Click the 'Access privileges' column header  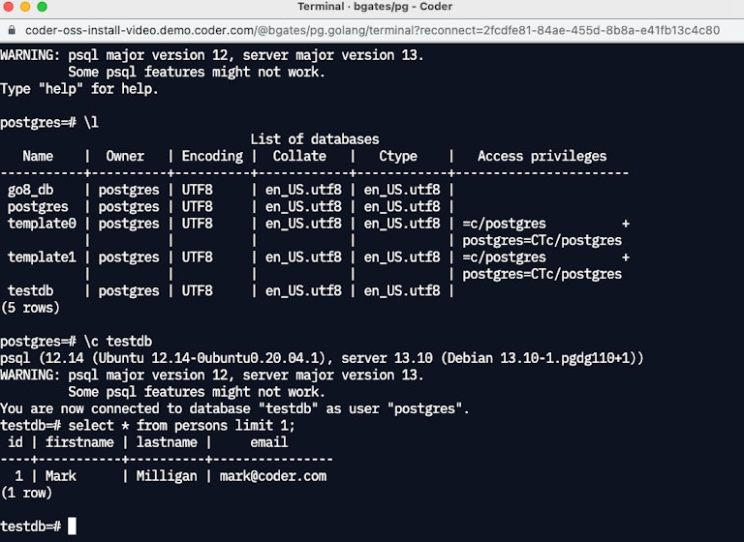point(542,157)
